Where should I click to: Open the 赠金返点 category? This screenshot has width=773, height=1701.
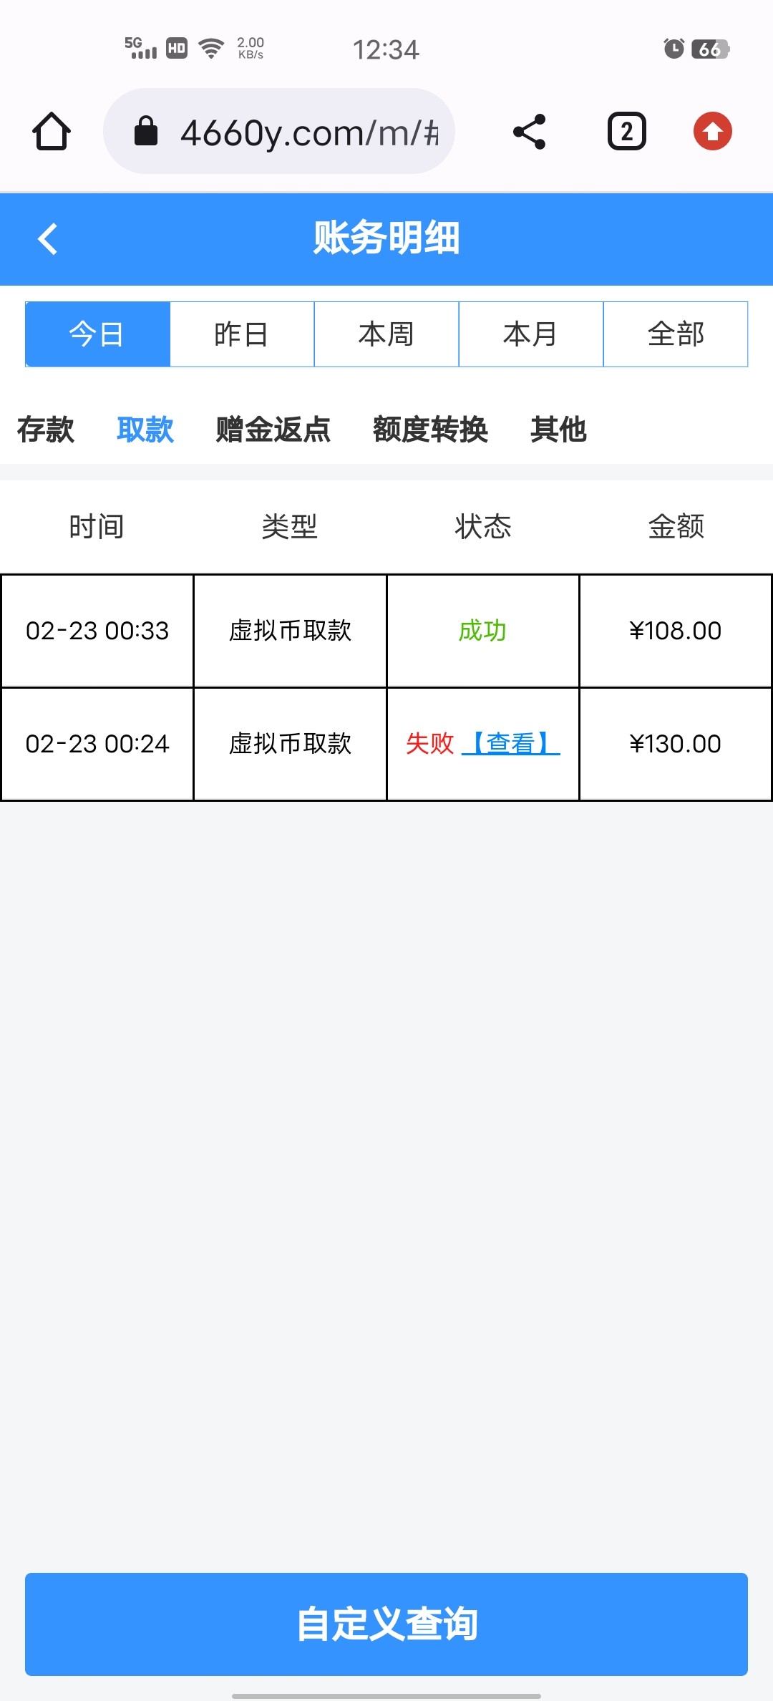(x=273, y=430)
